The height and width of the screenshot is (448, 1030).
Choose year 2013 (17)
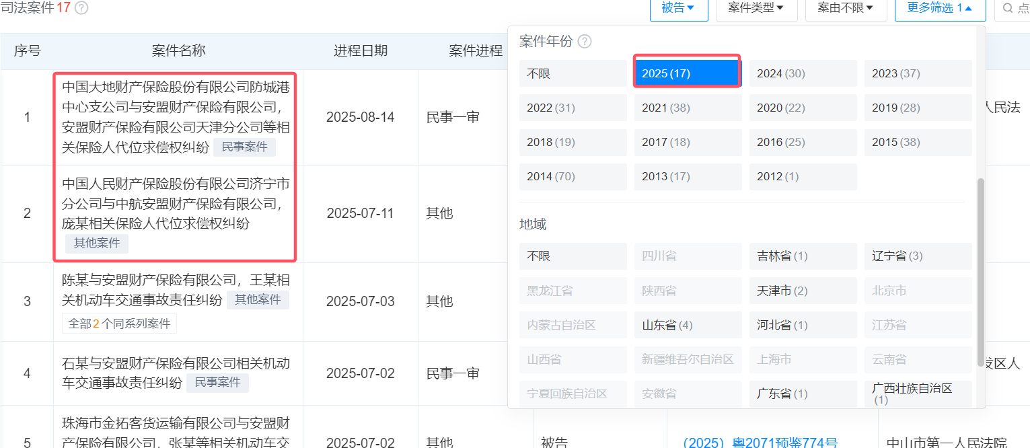tap(688, 176)
